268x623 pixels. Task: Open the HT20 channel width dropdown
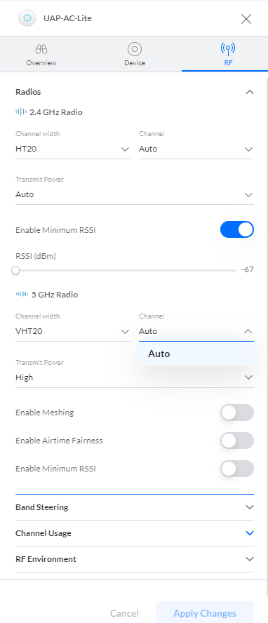[73, 149]
